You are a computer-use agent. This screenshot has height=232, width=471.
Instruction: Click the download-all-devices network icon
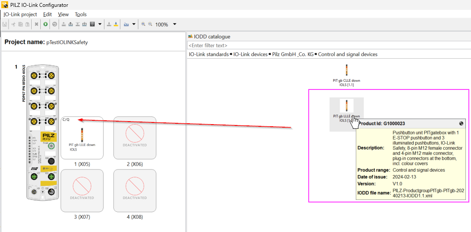tap(84, 24)
